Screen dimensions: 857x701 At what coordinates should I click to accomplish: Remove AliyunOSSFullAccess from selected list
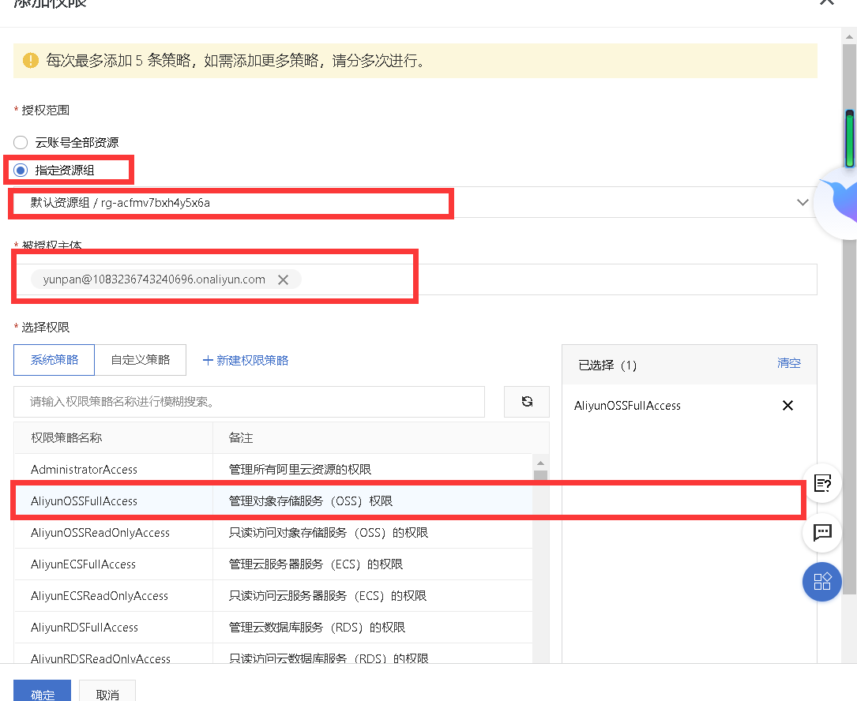pos(787,406)
